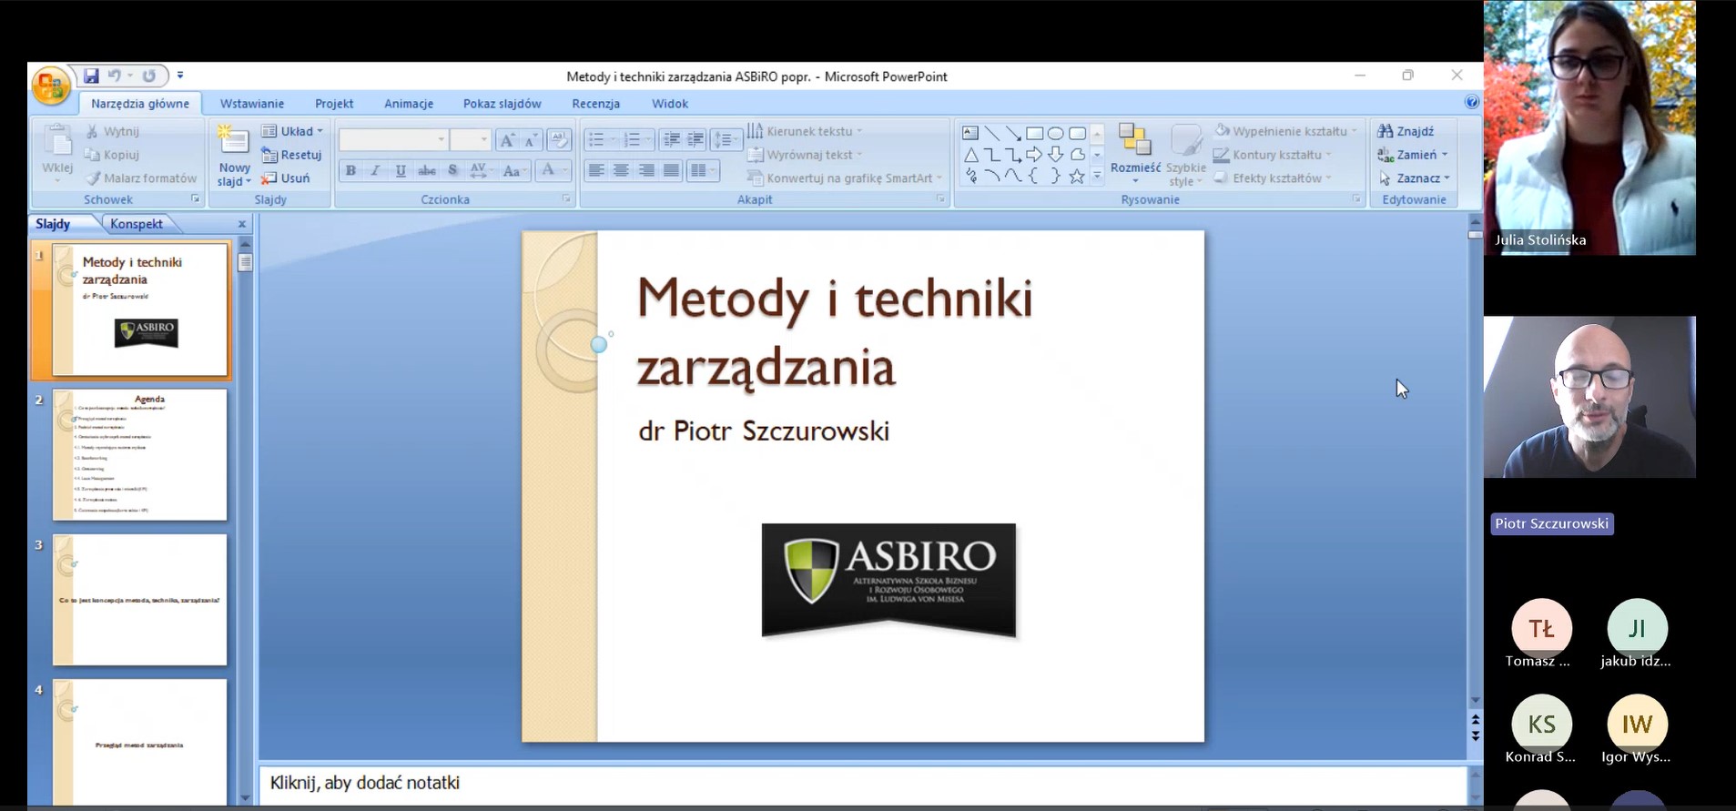This screenshot has width=1736, height=811.
Task: Toggle Italic text formatting
Action: coord(375,171)
